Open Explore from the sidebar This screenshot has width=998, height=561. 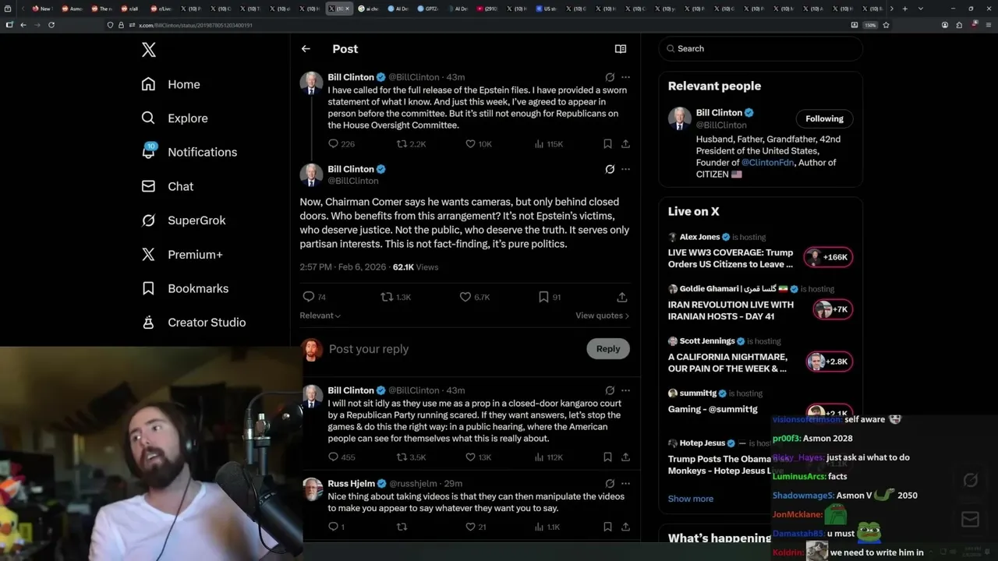pos(175,118)
